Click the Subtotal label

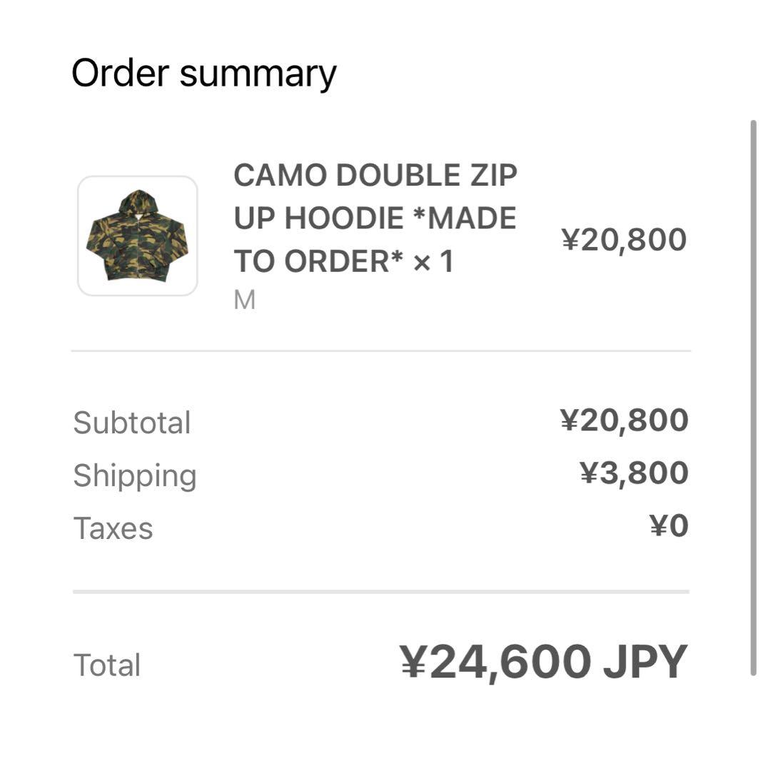[x=132, y=423]
